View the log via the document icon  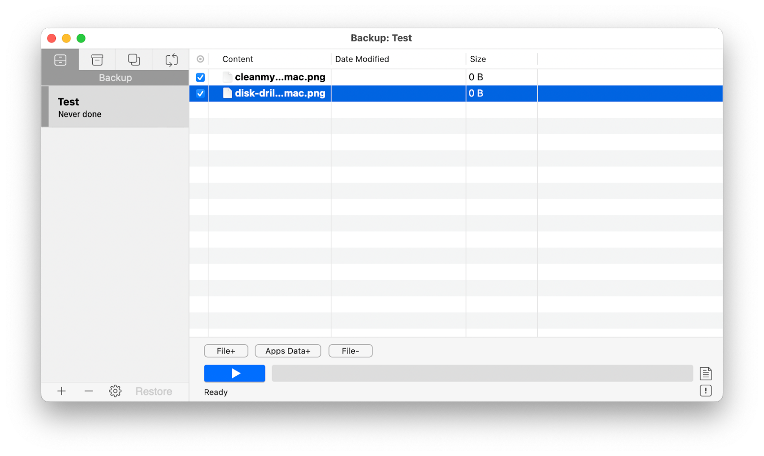point(706,373)
